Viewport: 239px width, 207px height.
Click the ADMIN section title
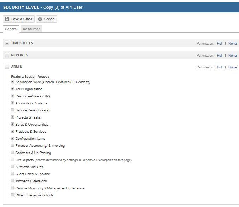[x=17, y=67]
